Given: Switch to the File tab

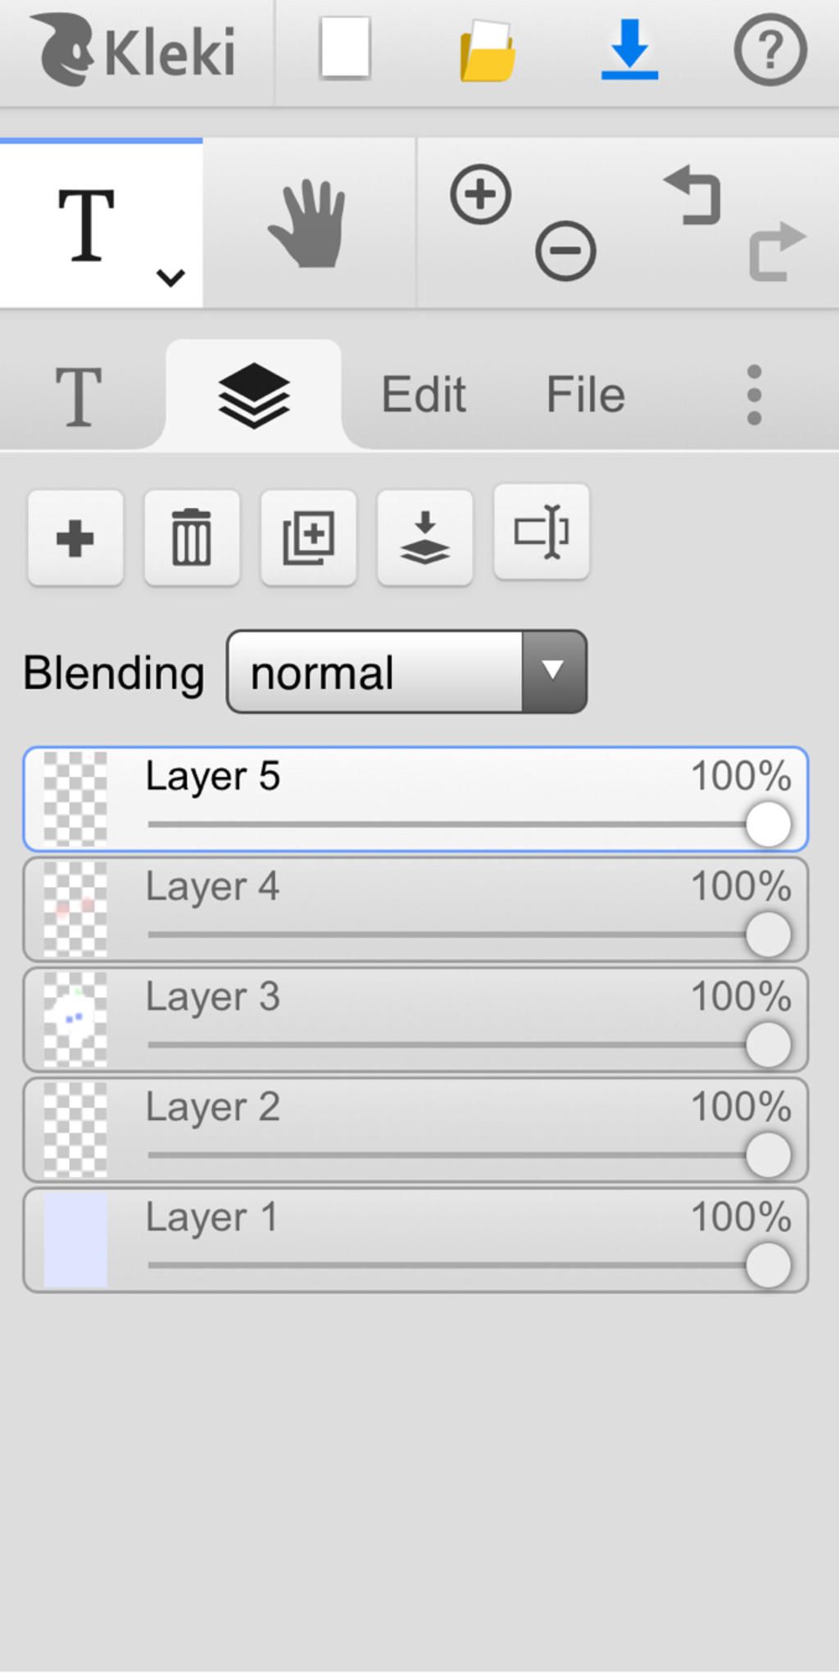Looking at the screenshot, I should point(586,395).
